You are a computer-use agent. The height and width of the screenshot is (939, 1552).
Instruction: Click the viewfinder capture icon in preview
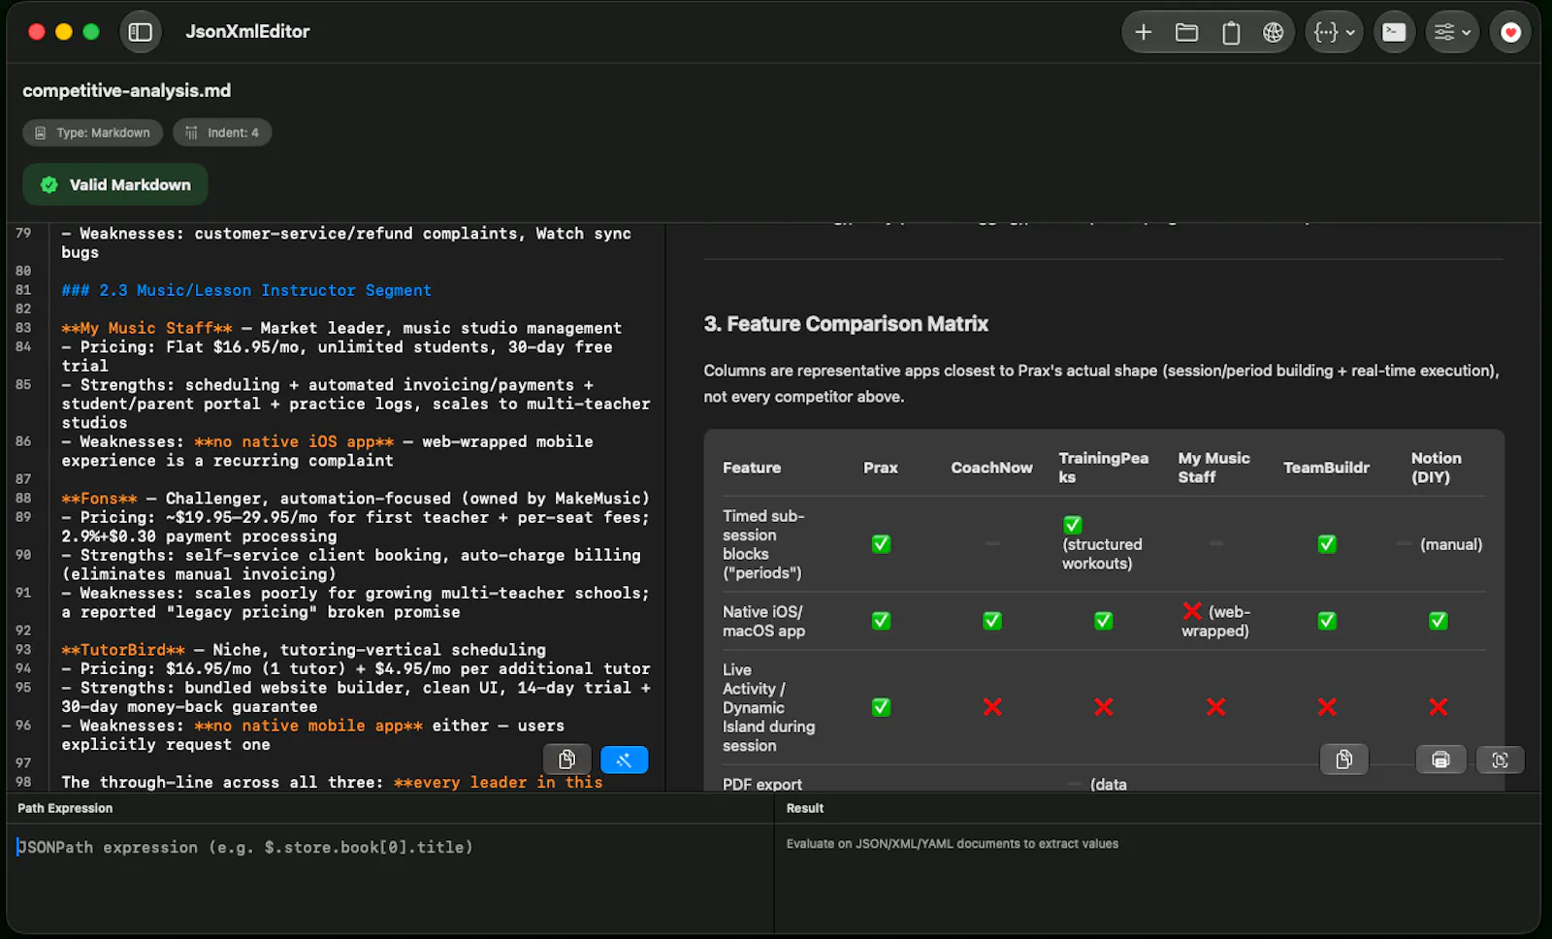[x=1500, y=760]
